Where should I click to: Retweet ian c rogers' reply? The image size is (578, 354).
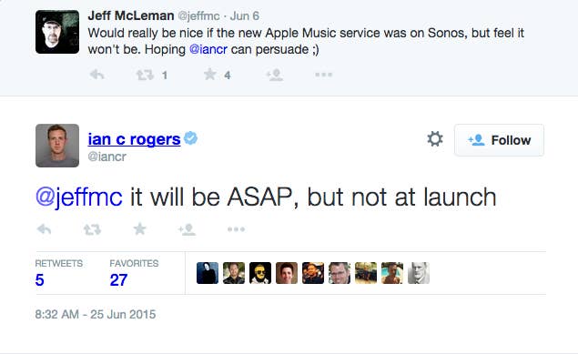(x=92, y=229)
